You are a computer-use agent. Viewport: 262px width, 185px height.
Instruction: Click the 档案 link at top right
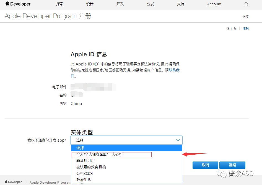(246, 17)
